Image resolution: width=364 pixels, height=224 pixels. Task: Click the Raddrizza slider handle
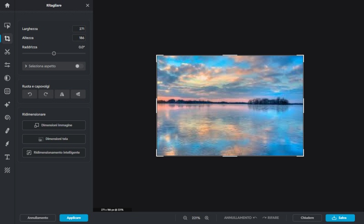click(x=54, y=53)
